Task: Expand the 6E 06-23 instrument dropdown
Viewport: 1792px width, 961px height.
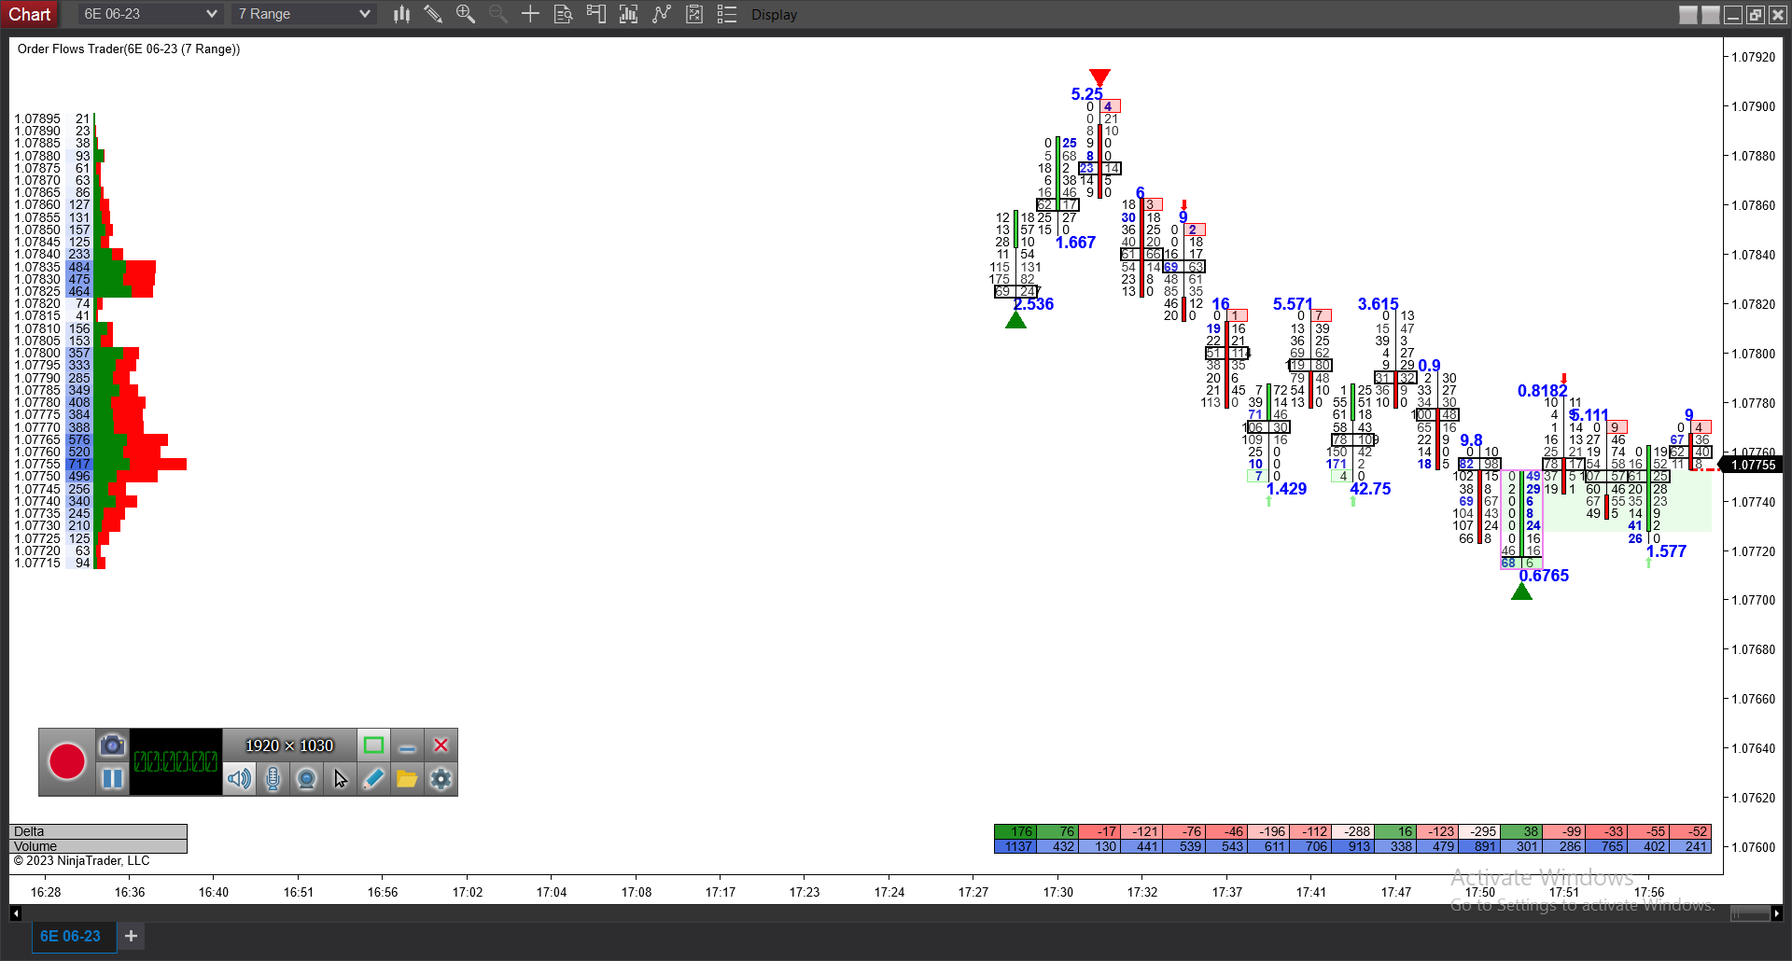Action: [x=211, y=14]
